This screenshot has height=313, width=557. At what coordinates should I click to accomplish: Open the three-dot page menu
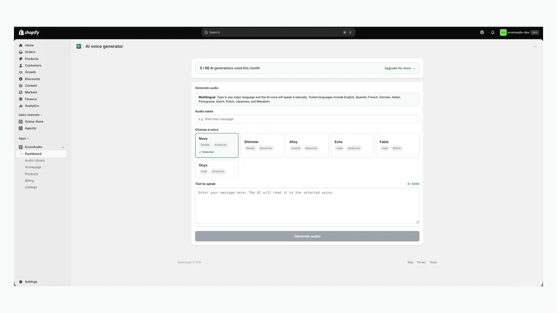pos(535,47)
